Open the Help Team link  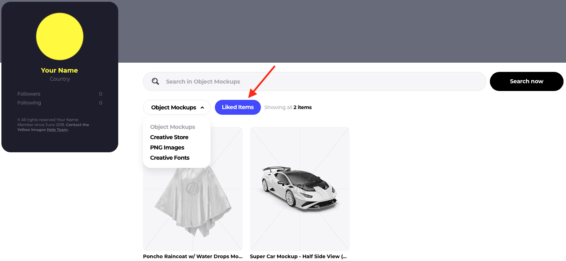coord(57,130)
